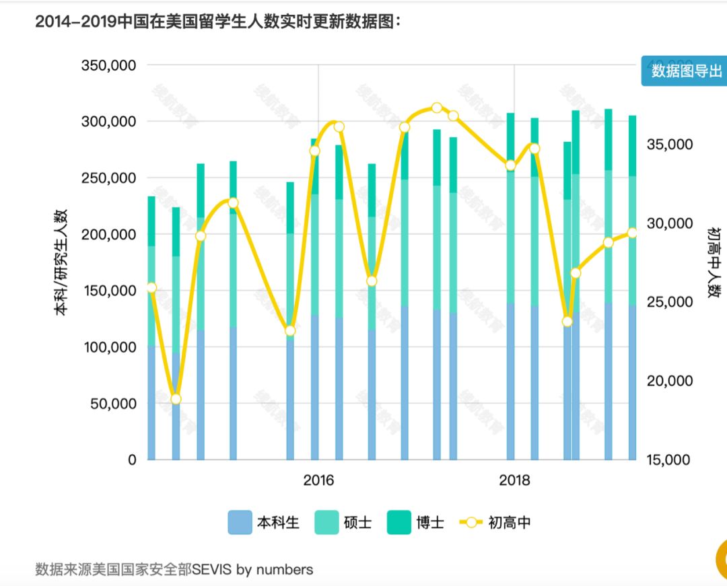The image size is (727, 586).
Task: Click the 2018 x-axis label
Action: pos(514,480)
